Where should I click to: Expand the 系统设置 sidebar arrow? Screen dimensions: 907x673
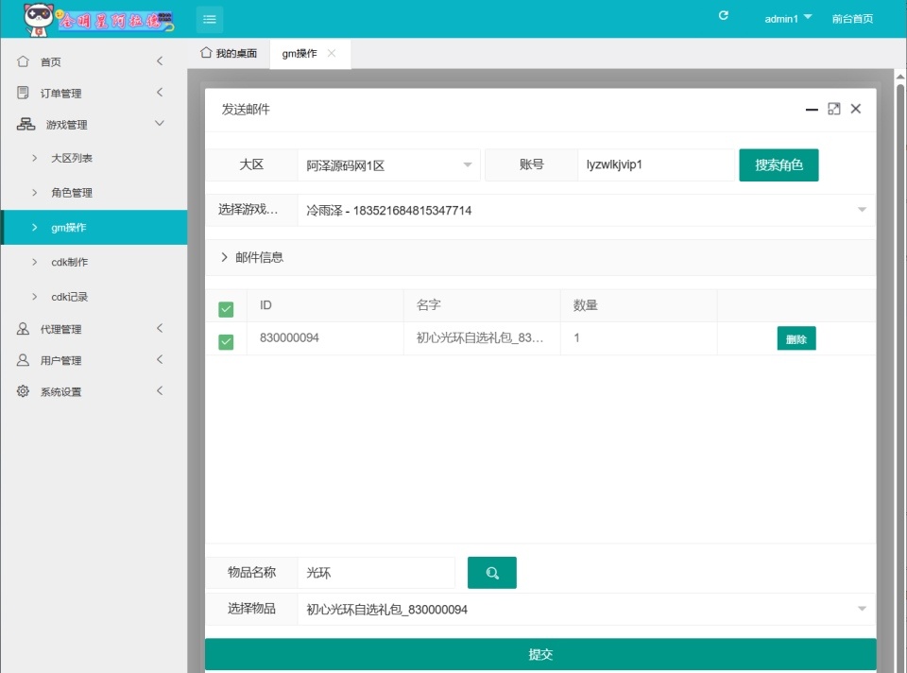pos(160,390)
